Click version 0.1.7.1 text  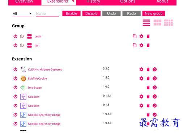tap(107, 96)
